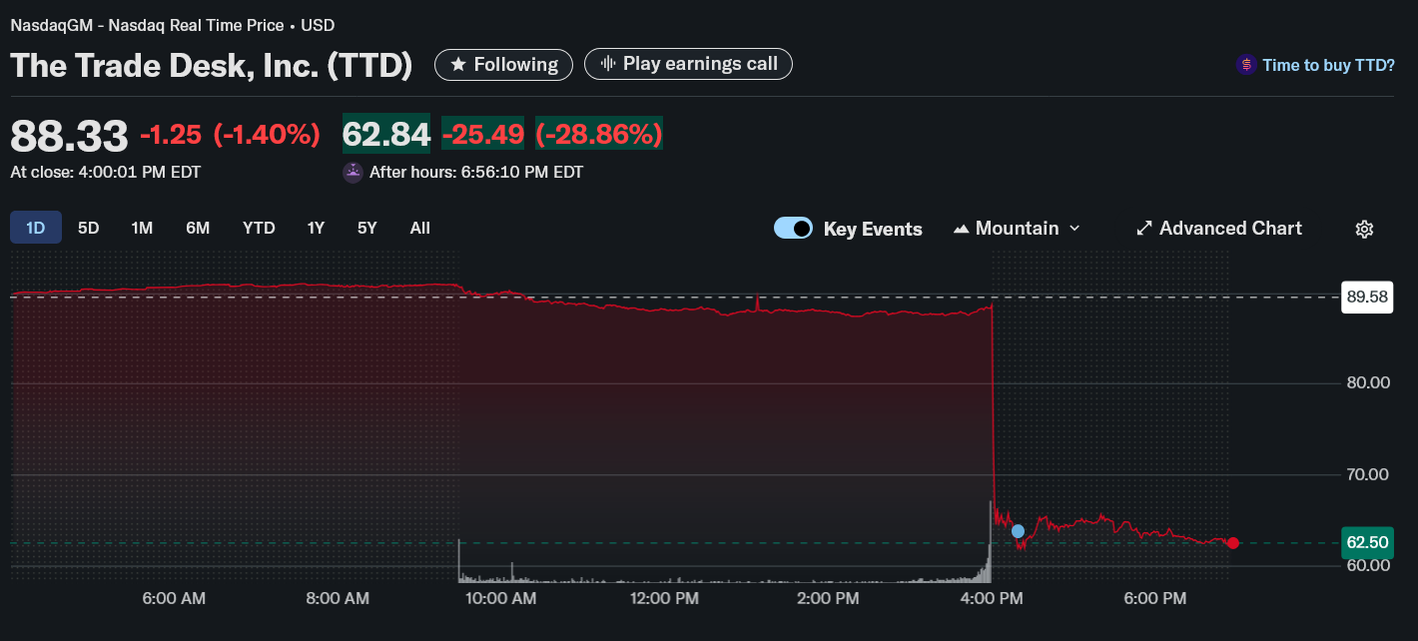Choose the YTD range tab

coord(259,228)
